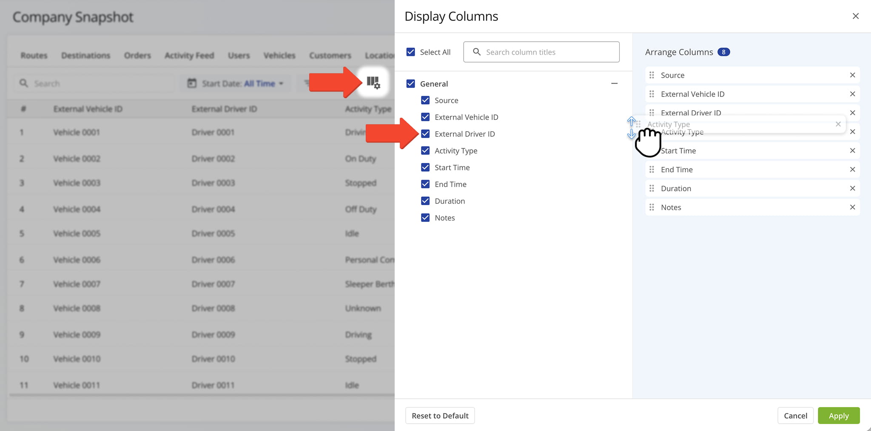Remove End Time from arranged columns
Image resolution: width=871 pixels, height=431 pixels.
(852, 170)
